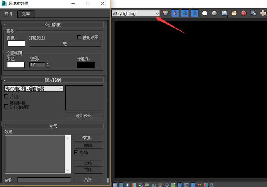
Task: Toggle stereo red/cyan icon
Action: click(206, 184)
